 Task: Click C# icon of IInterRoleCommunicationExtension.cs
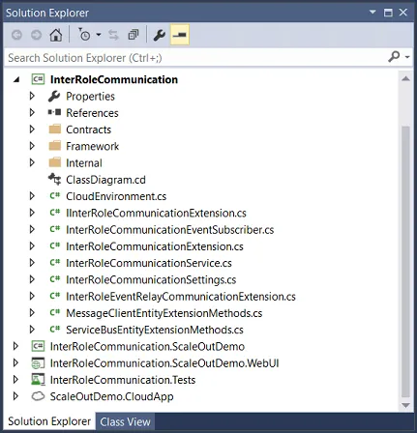point(55,213)
